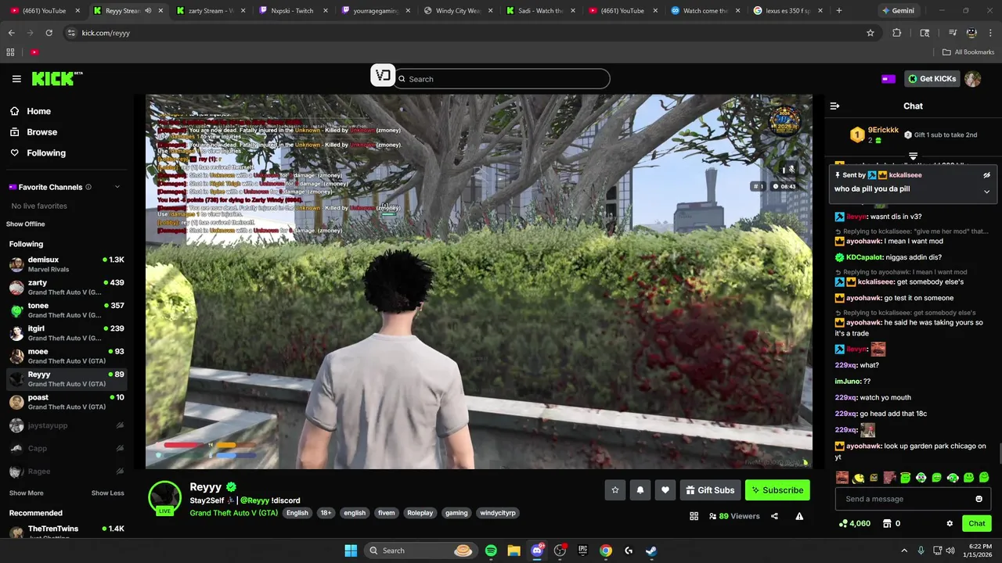Viewport: 1002px width, 563px height.
Task: Open browser extensions puzzle icon
Action: point(897,33)
